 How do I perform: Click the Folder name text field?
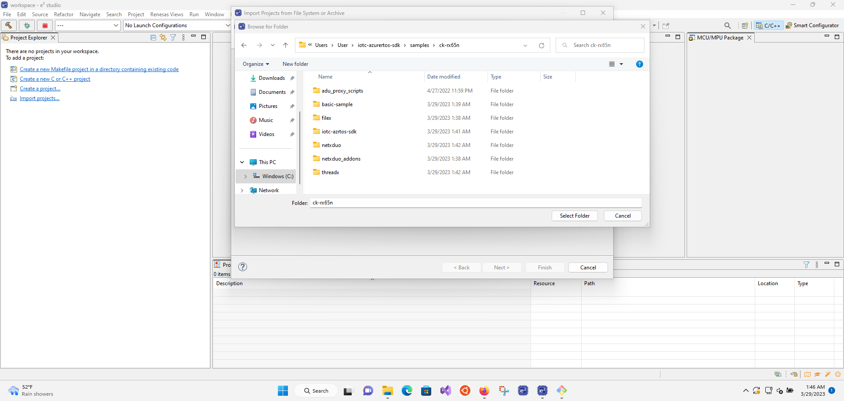tap(476, 203)
